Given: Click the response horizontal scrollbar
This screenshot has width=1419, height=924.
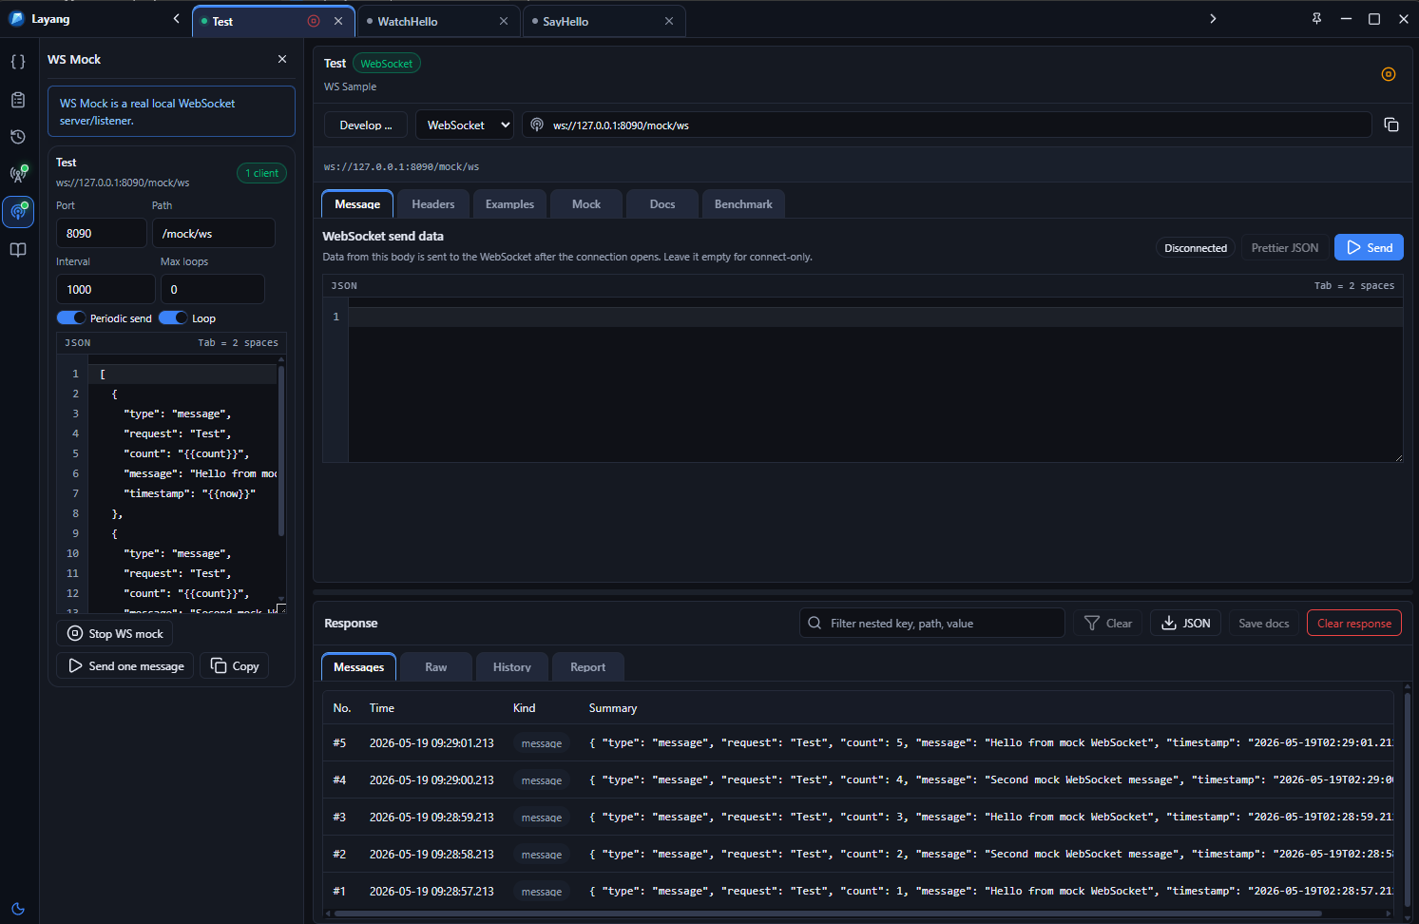Looking at the screenshot, I should tap(827, 914).
